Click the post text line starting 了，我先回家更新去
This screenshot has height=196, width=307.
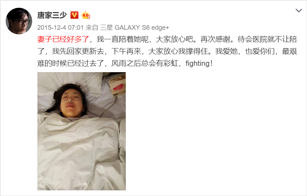tap(167, 51)
